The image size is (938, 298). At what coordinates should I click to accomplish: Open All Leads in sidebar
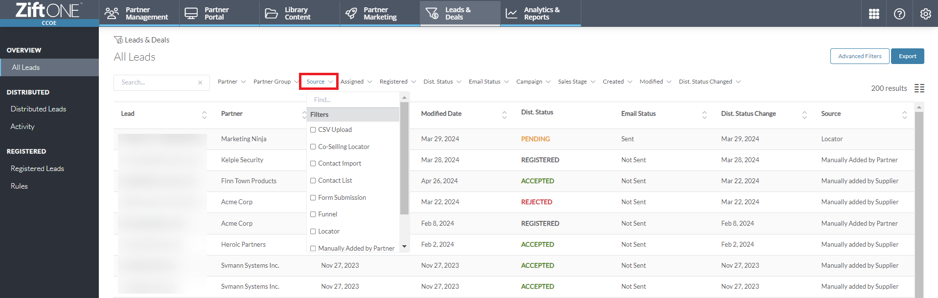click(x=49, y=67)
